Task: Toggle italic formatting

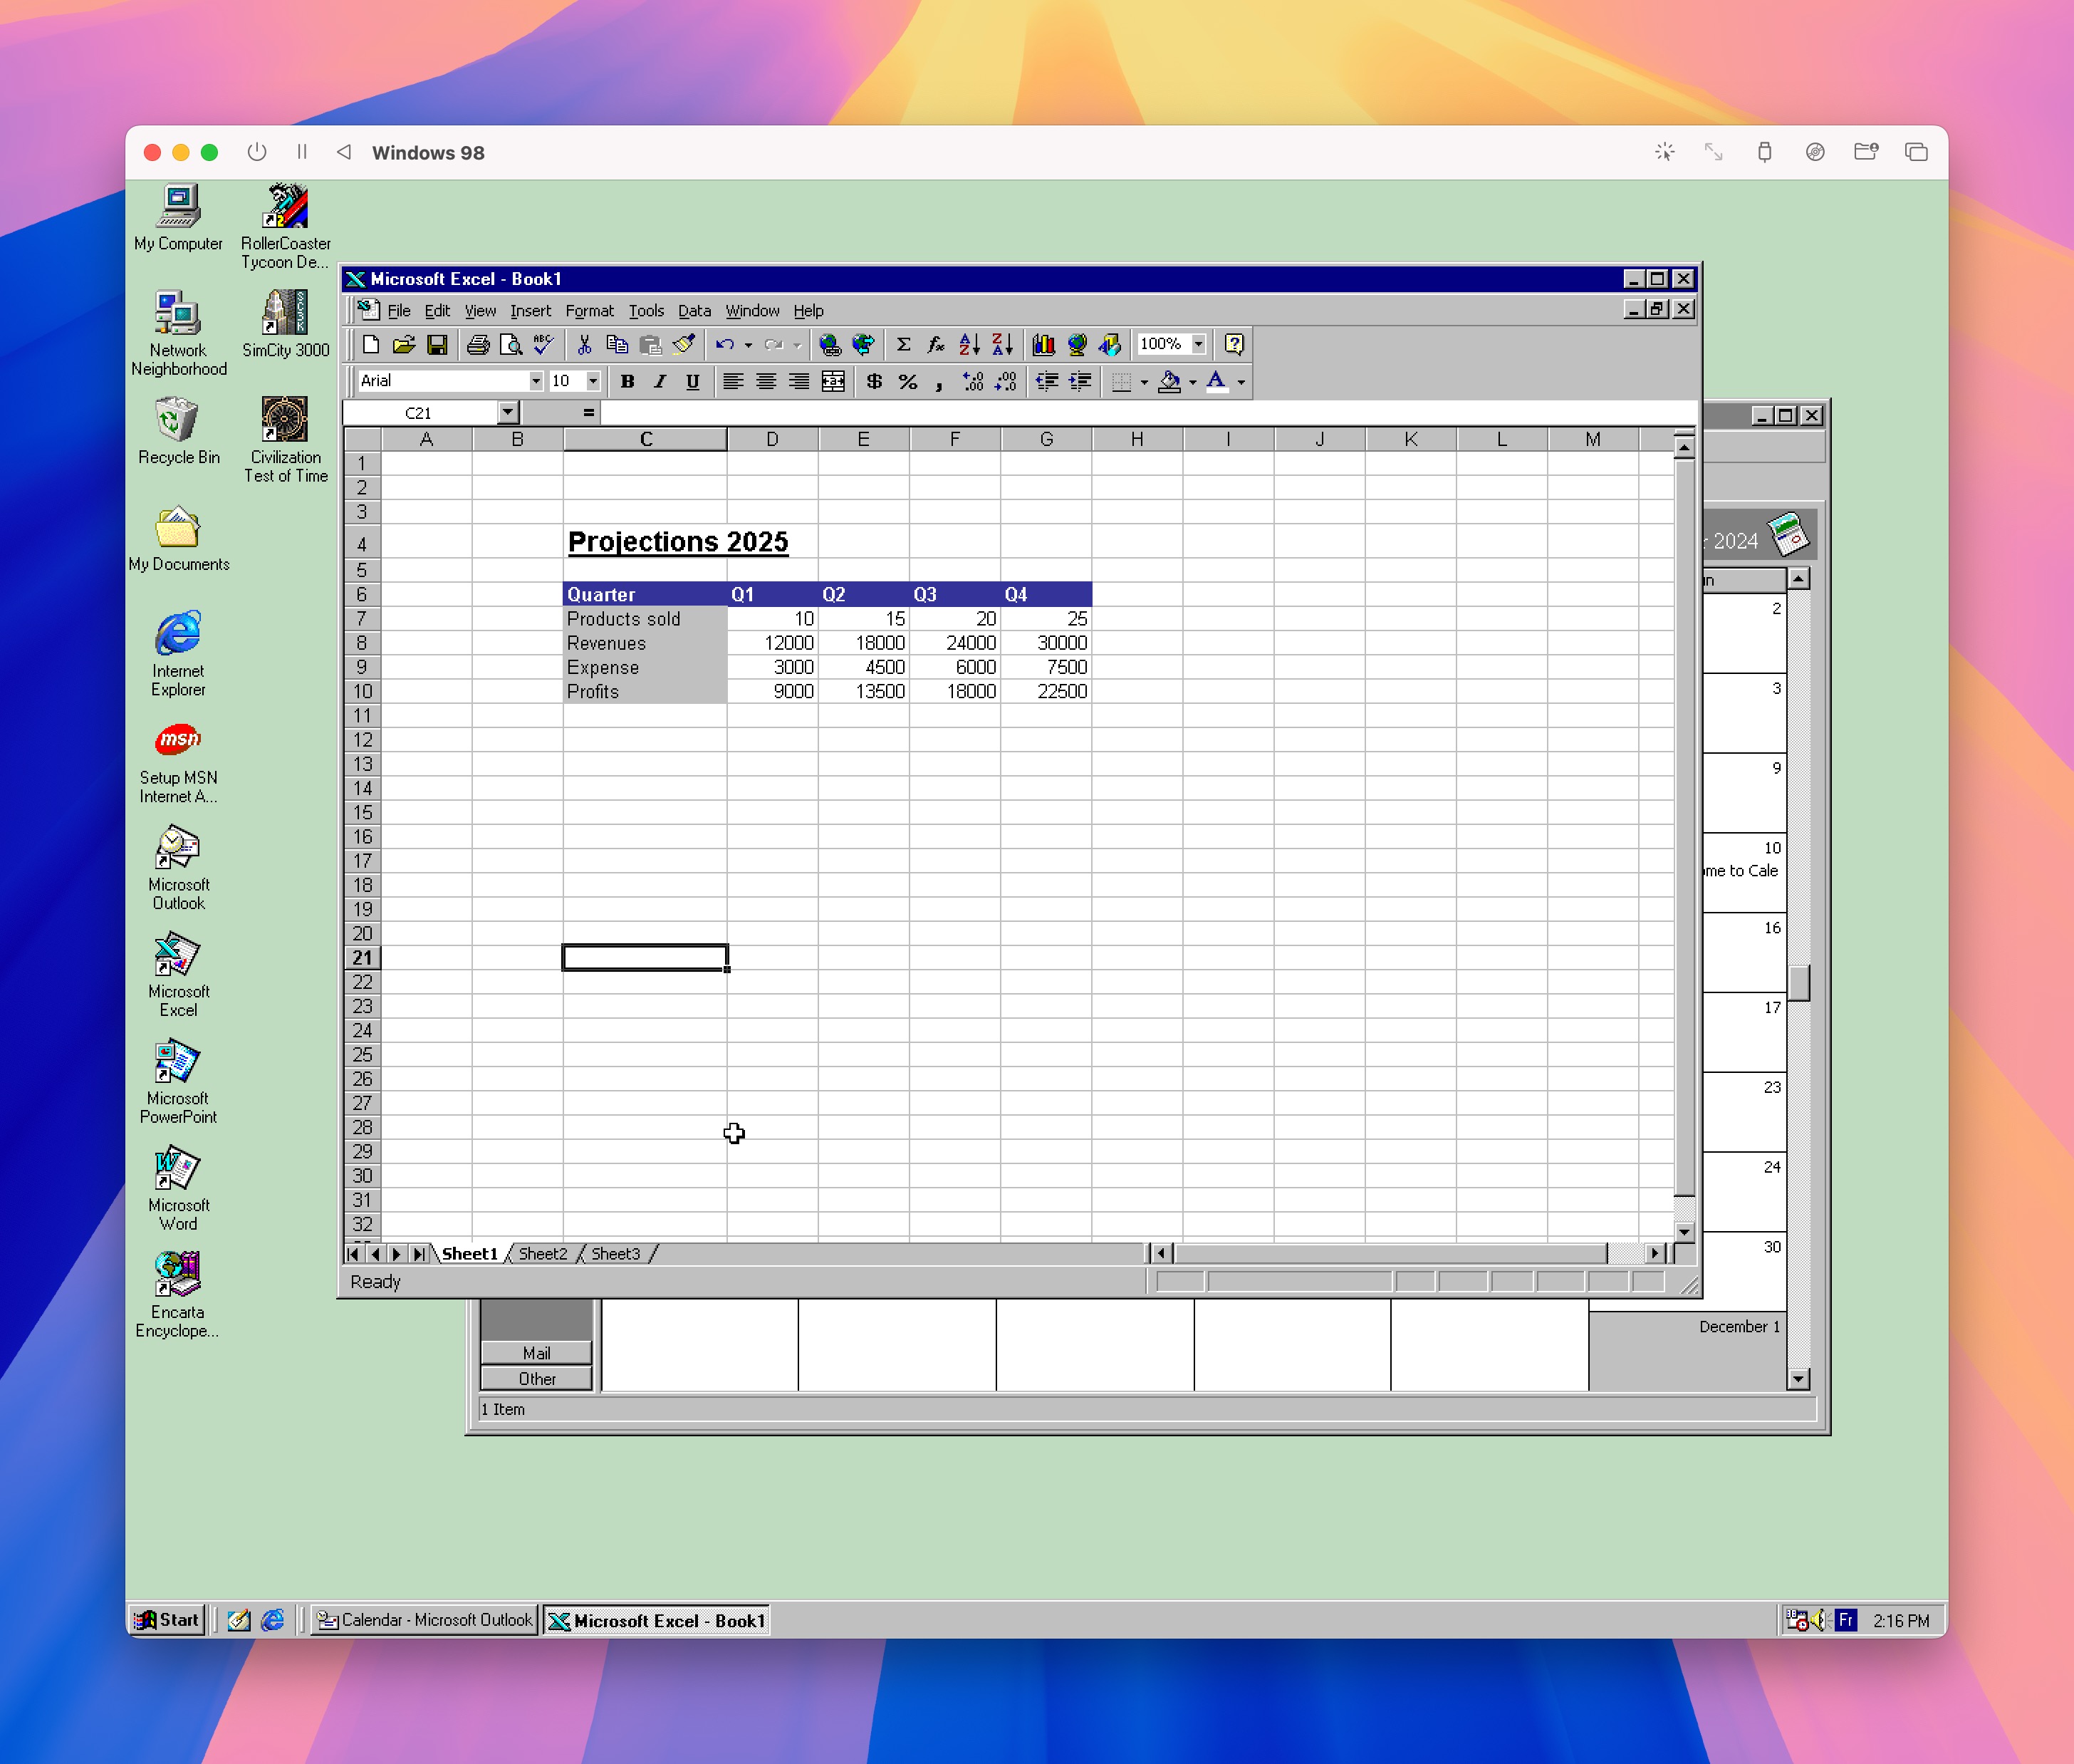Action: [x=660, y=381]
